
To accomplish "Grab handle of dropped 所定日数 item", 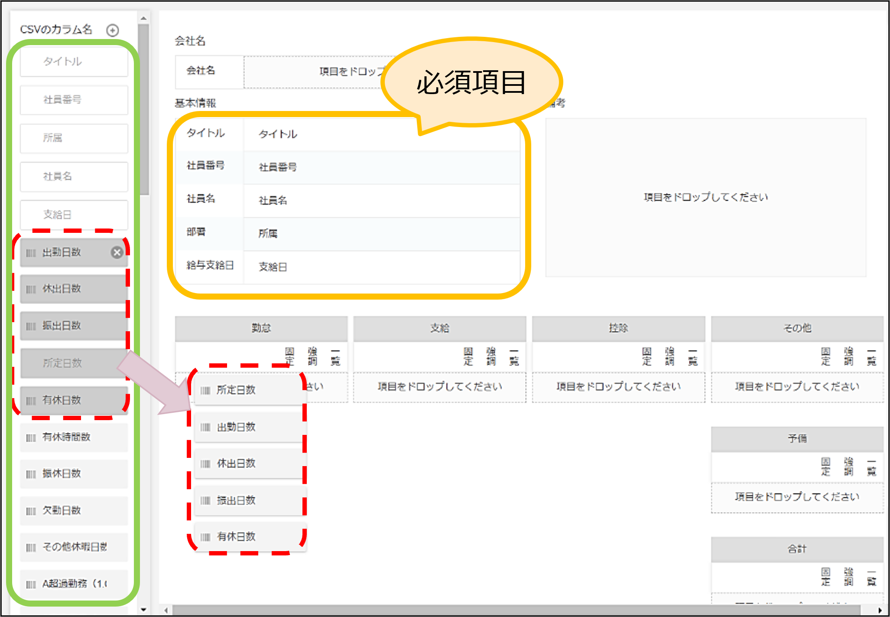I will click(205, 390).
